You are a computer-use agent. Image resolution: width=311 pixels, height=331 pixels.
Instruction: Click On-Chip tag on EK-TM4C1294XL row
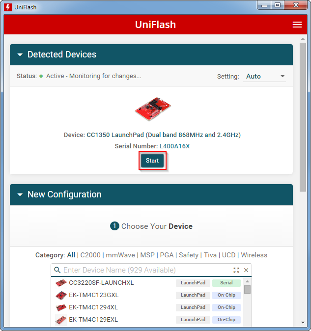tap(226, 307)
